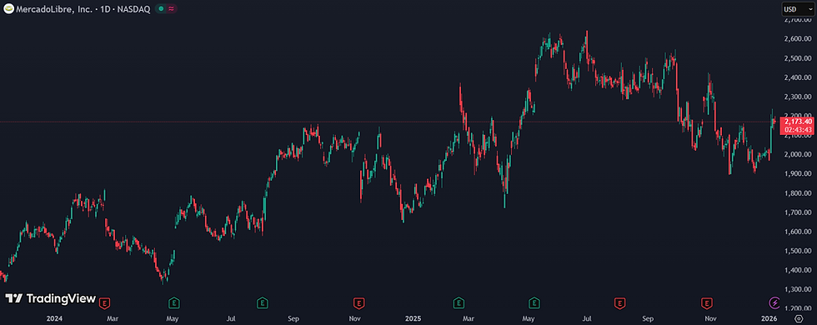The image size is (817, 325).
Task: Click the 1,500.00 price axis label
Action: pos(797,251)
